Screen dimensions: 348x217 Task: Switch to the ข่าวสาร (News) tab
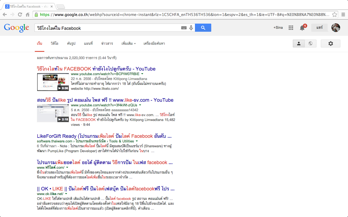coord(107,43)
